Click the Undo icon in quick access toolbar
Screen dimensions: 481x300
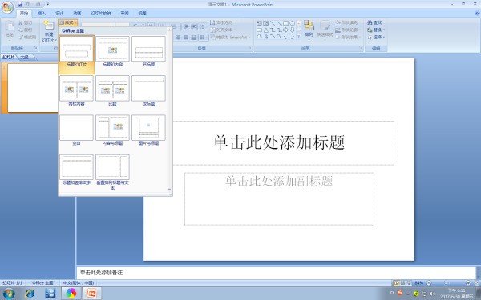28,4
